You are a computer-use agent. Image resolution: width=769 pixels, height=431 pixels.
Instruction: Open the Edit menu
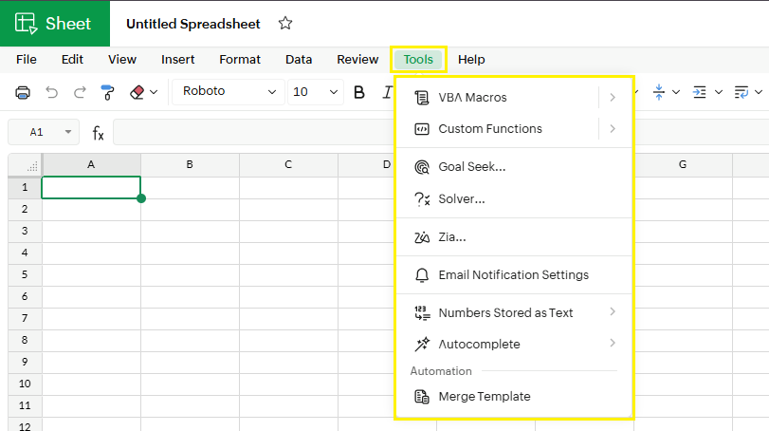[72, 60]
